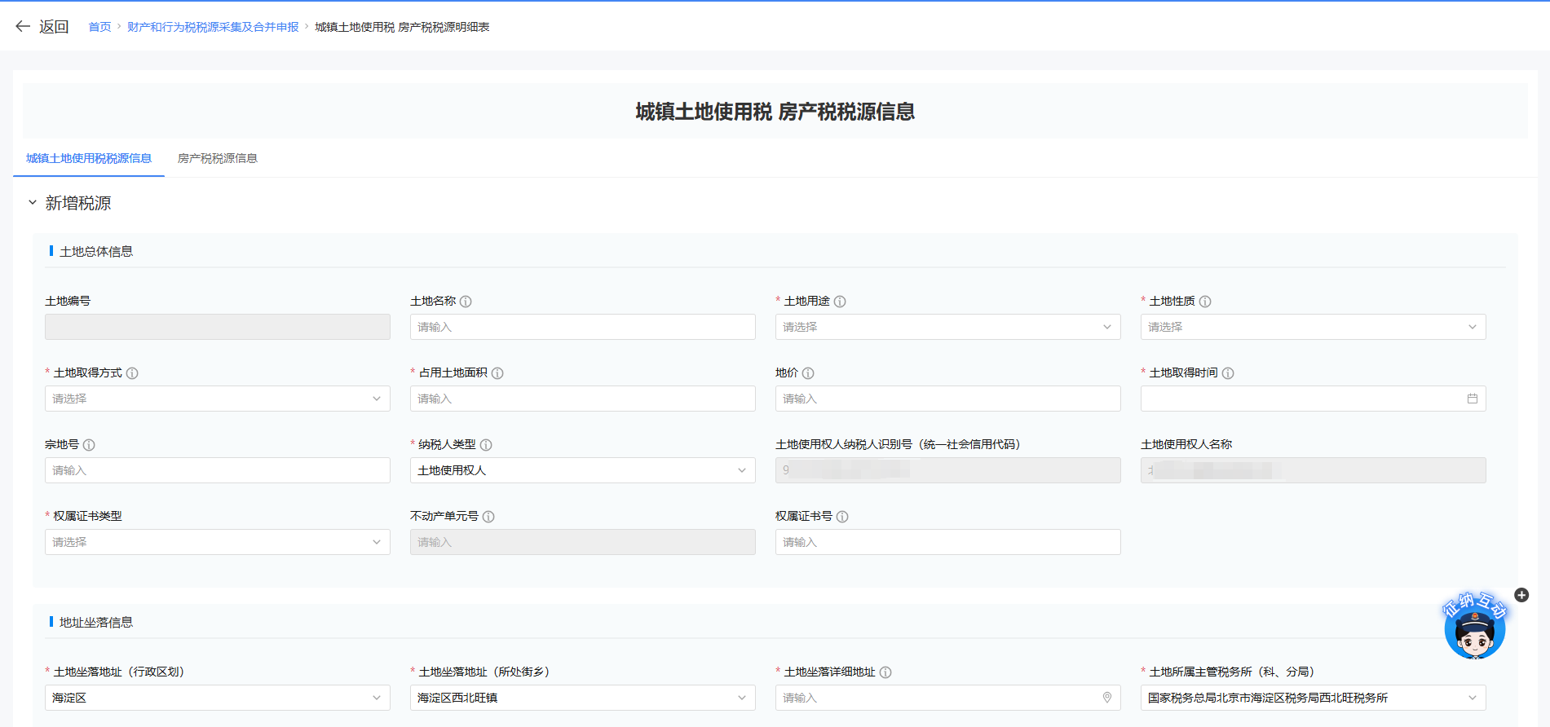This screenshot has width=1550, height=727.
Task: Click the 返回 back text
Action: (54, 27)
